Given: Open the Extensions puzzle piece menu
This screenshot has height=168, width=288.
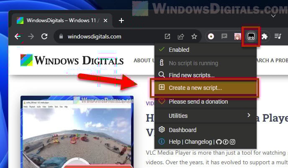Looking at the screenshot, I should (264, 36).
